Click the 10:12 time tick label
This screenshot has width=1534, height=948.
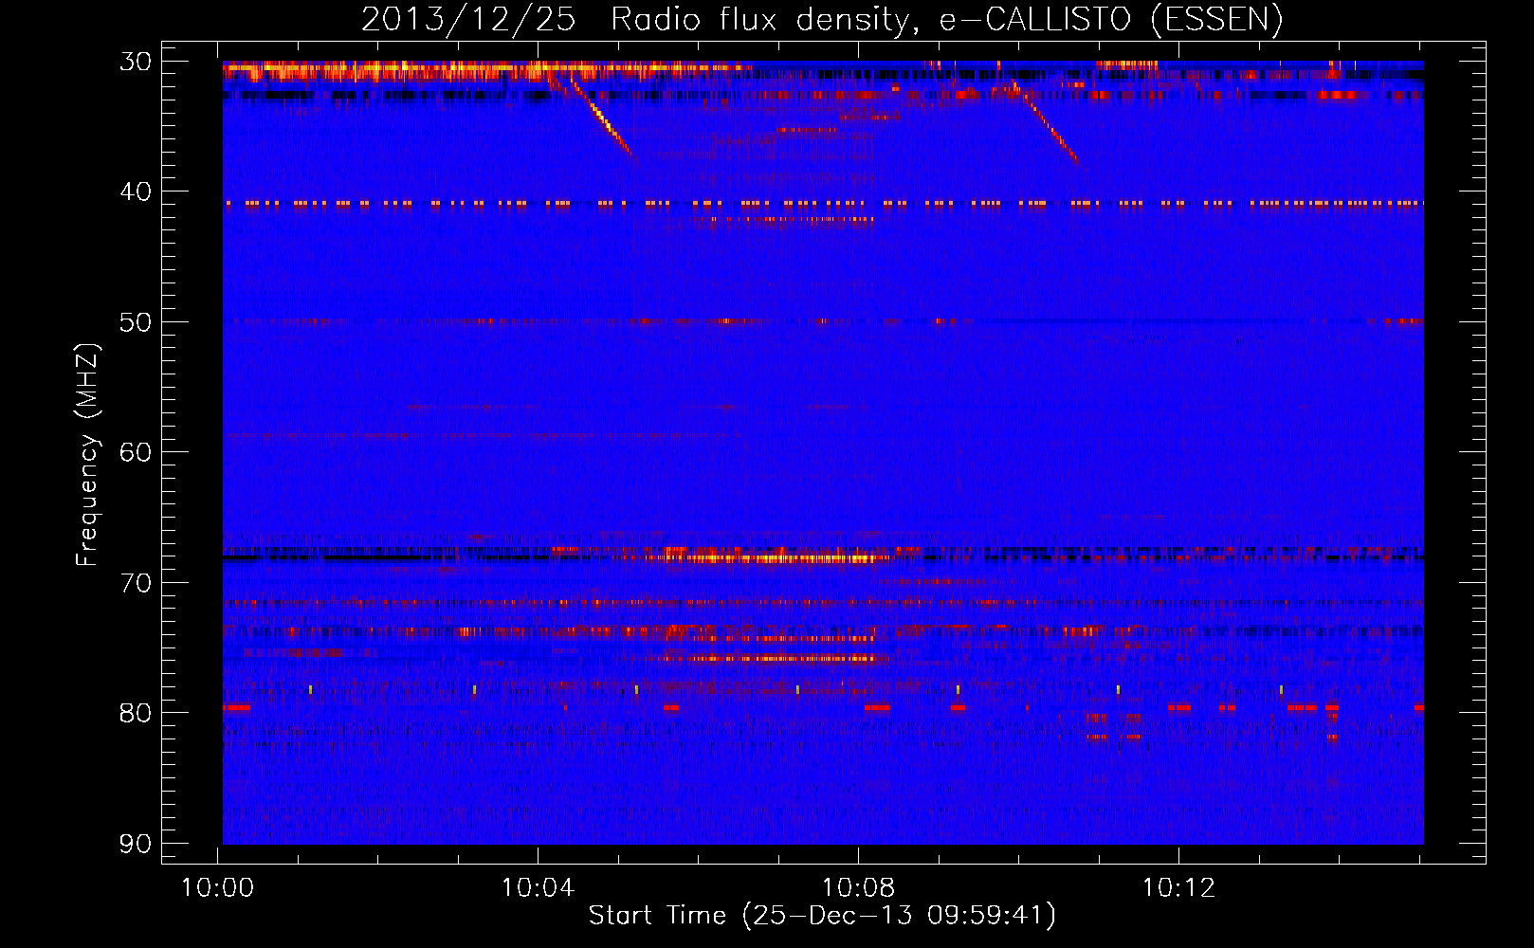click(x=1178, y=888)
